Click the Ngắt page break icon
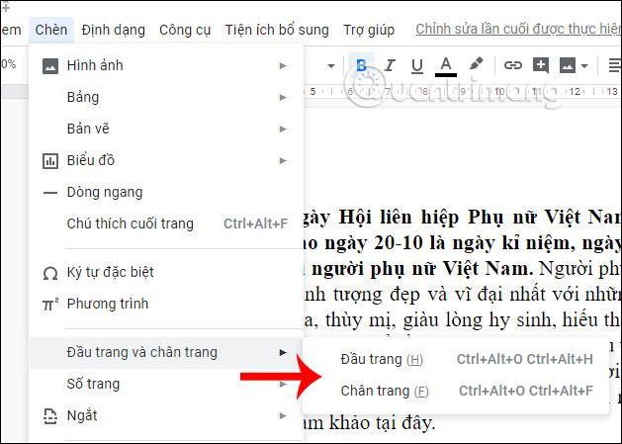The image size is (622, 444). point(50,416)
